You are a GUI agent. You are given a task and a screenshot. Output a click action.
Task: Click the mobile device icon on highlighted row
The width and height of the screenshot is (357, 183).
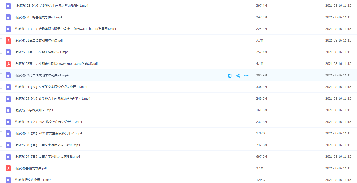click(x=230, y=76)
